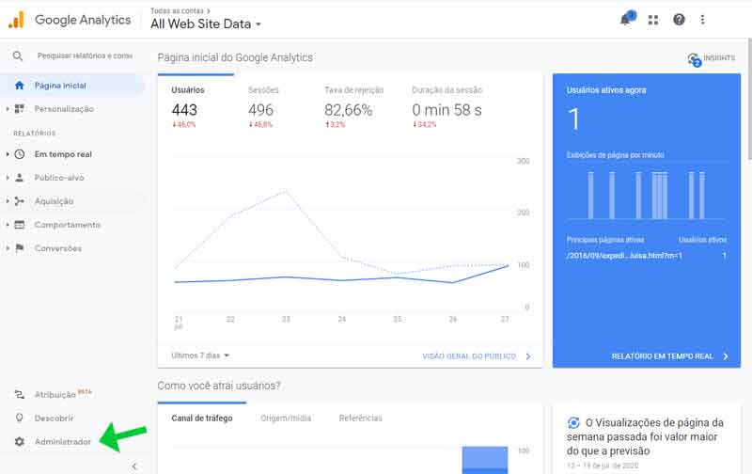Screen dimensions: 752x474
Task: Switch to the Canal de tráfego tab
Action: pos(202,419)
